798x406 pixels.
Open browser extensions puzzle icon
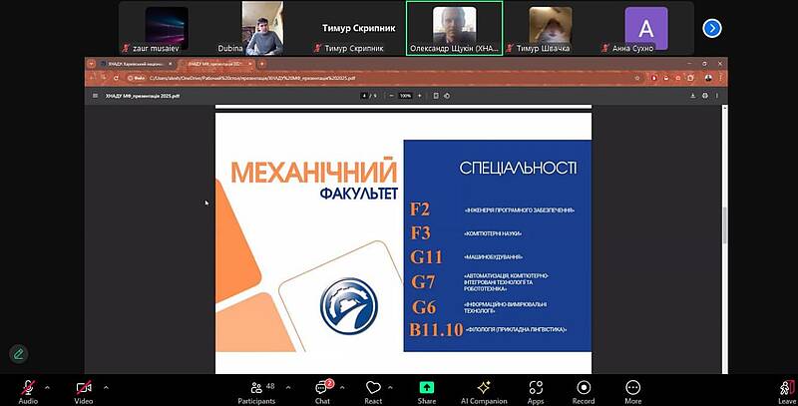point(690,78)
